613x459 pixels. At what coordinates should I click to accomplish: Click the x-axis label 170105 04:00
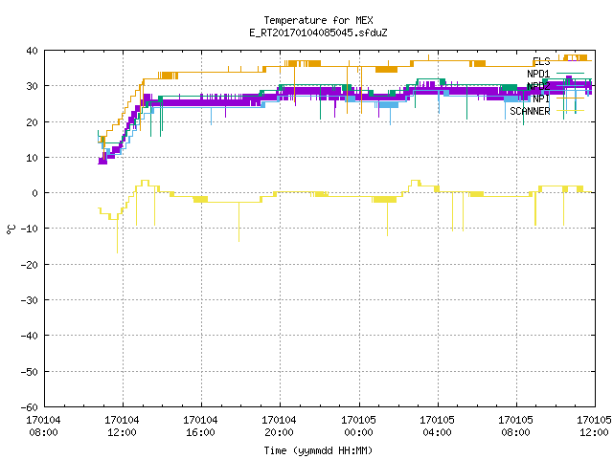click(x=437, y=426)
